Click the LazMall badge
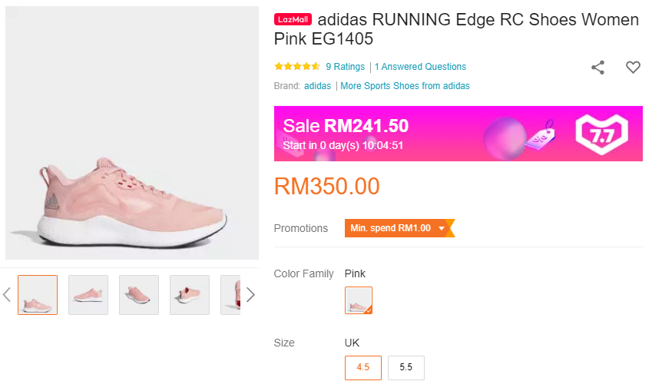 pyautogui.click(x=293, y=20)
